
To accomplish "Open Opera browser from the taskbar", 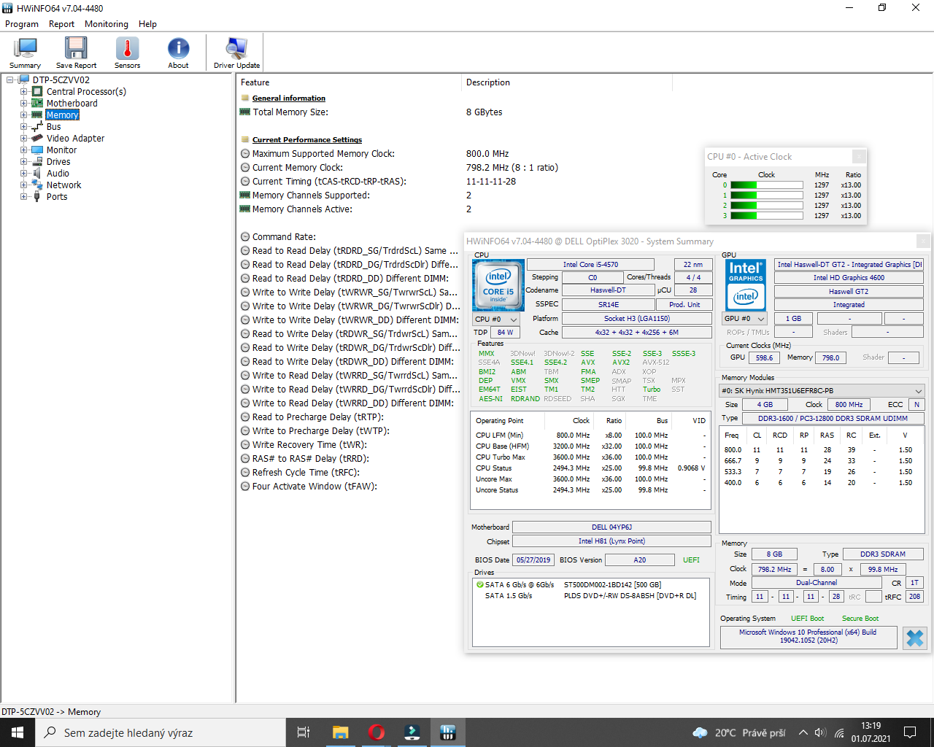I will (377, 732).
